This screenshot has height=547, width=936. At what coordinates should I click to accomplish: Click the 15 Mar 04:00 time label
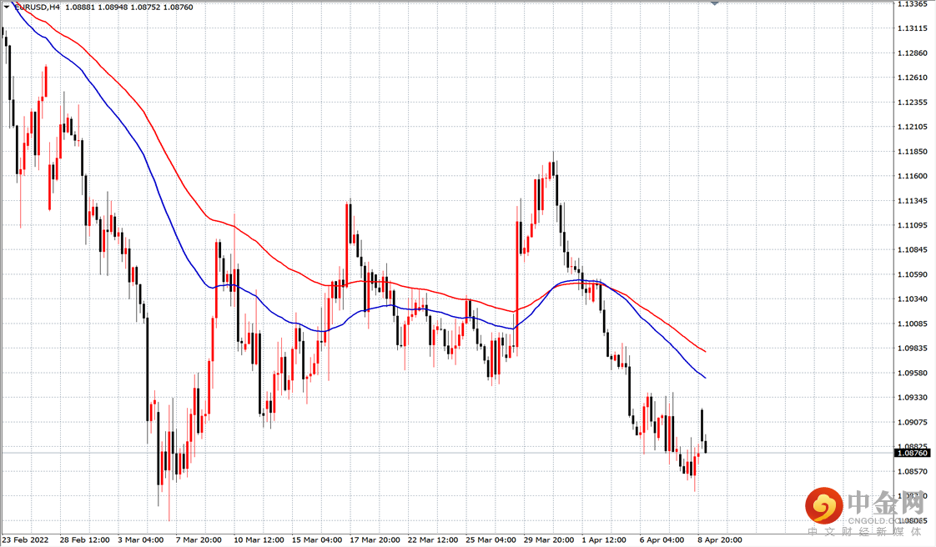317,539
